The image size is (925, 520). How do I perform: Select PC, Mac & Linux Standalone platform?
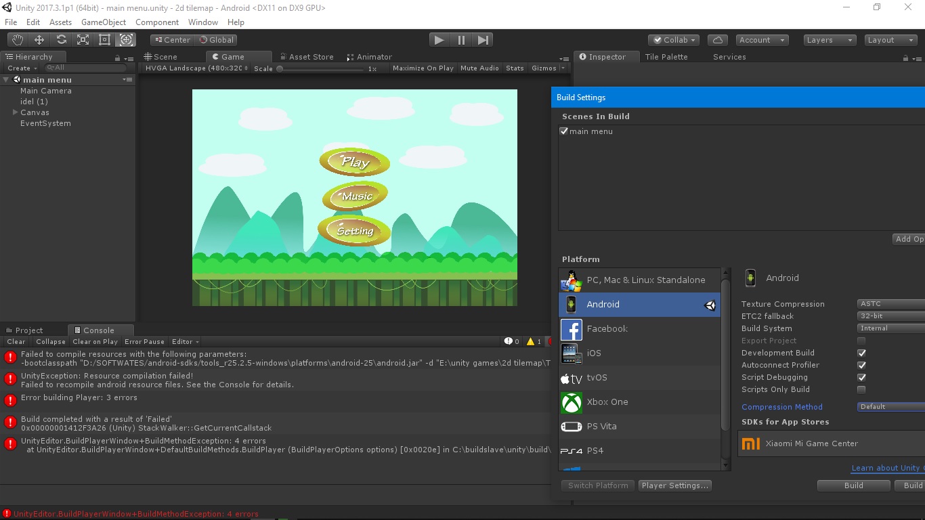click(640, 280)
